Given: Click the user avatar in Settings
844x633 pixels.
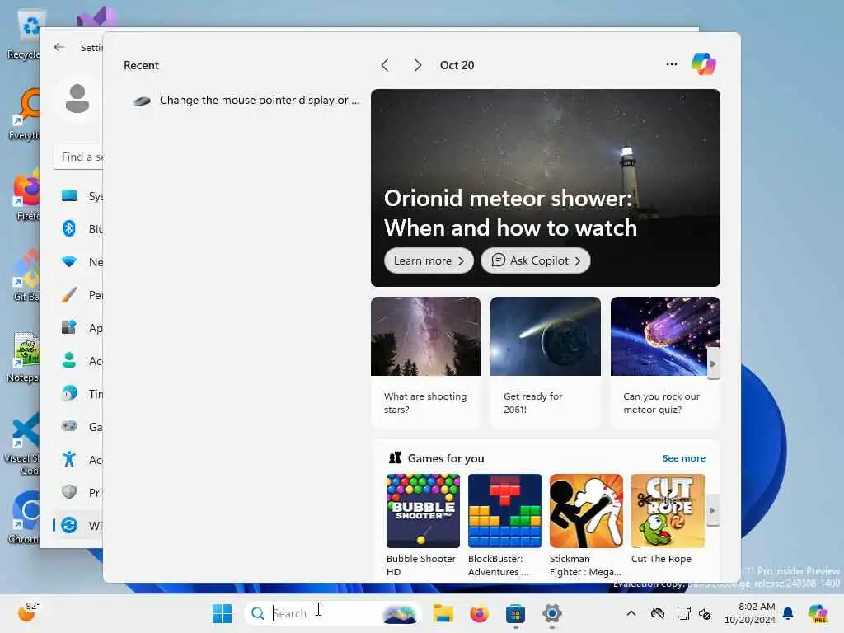Looking at the screenshot, I should 77,99.
